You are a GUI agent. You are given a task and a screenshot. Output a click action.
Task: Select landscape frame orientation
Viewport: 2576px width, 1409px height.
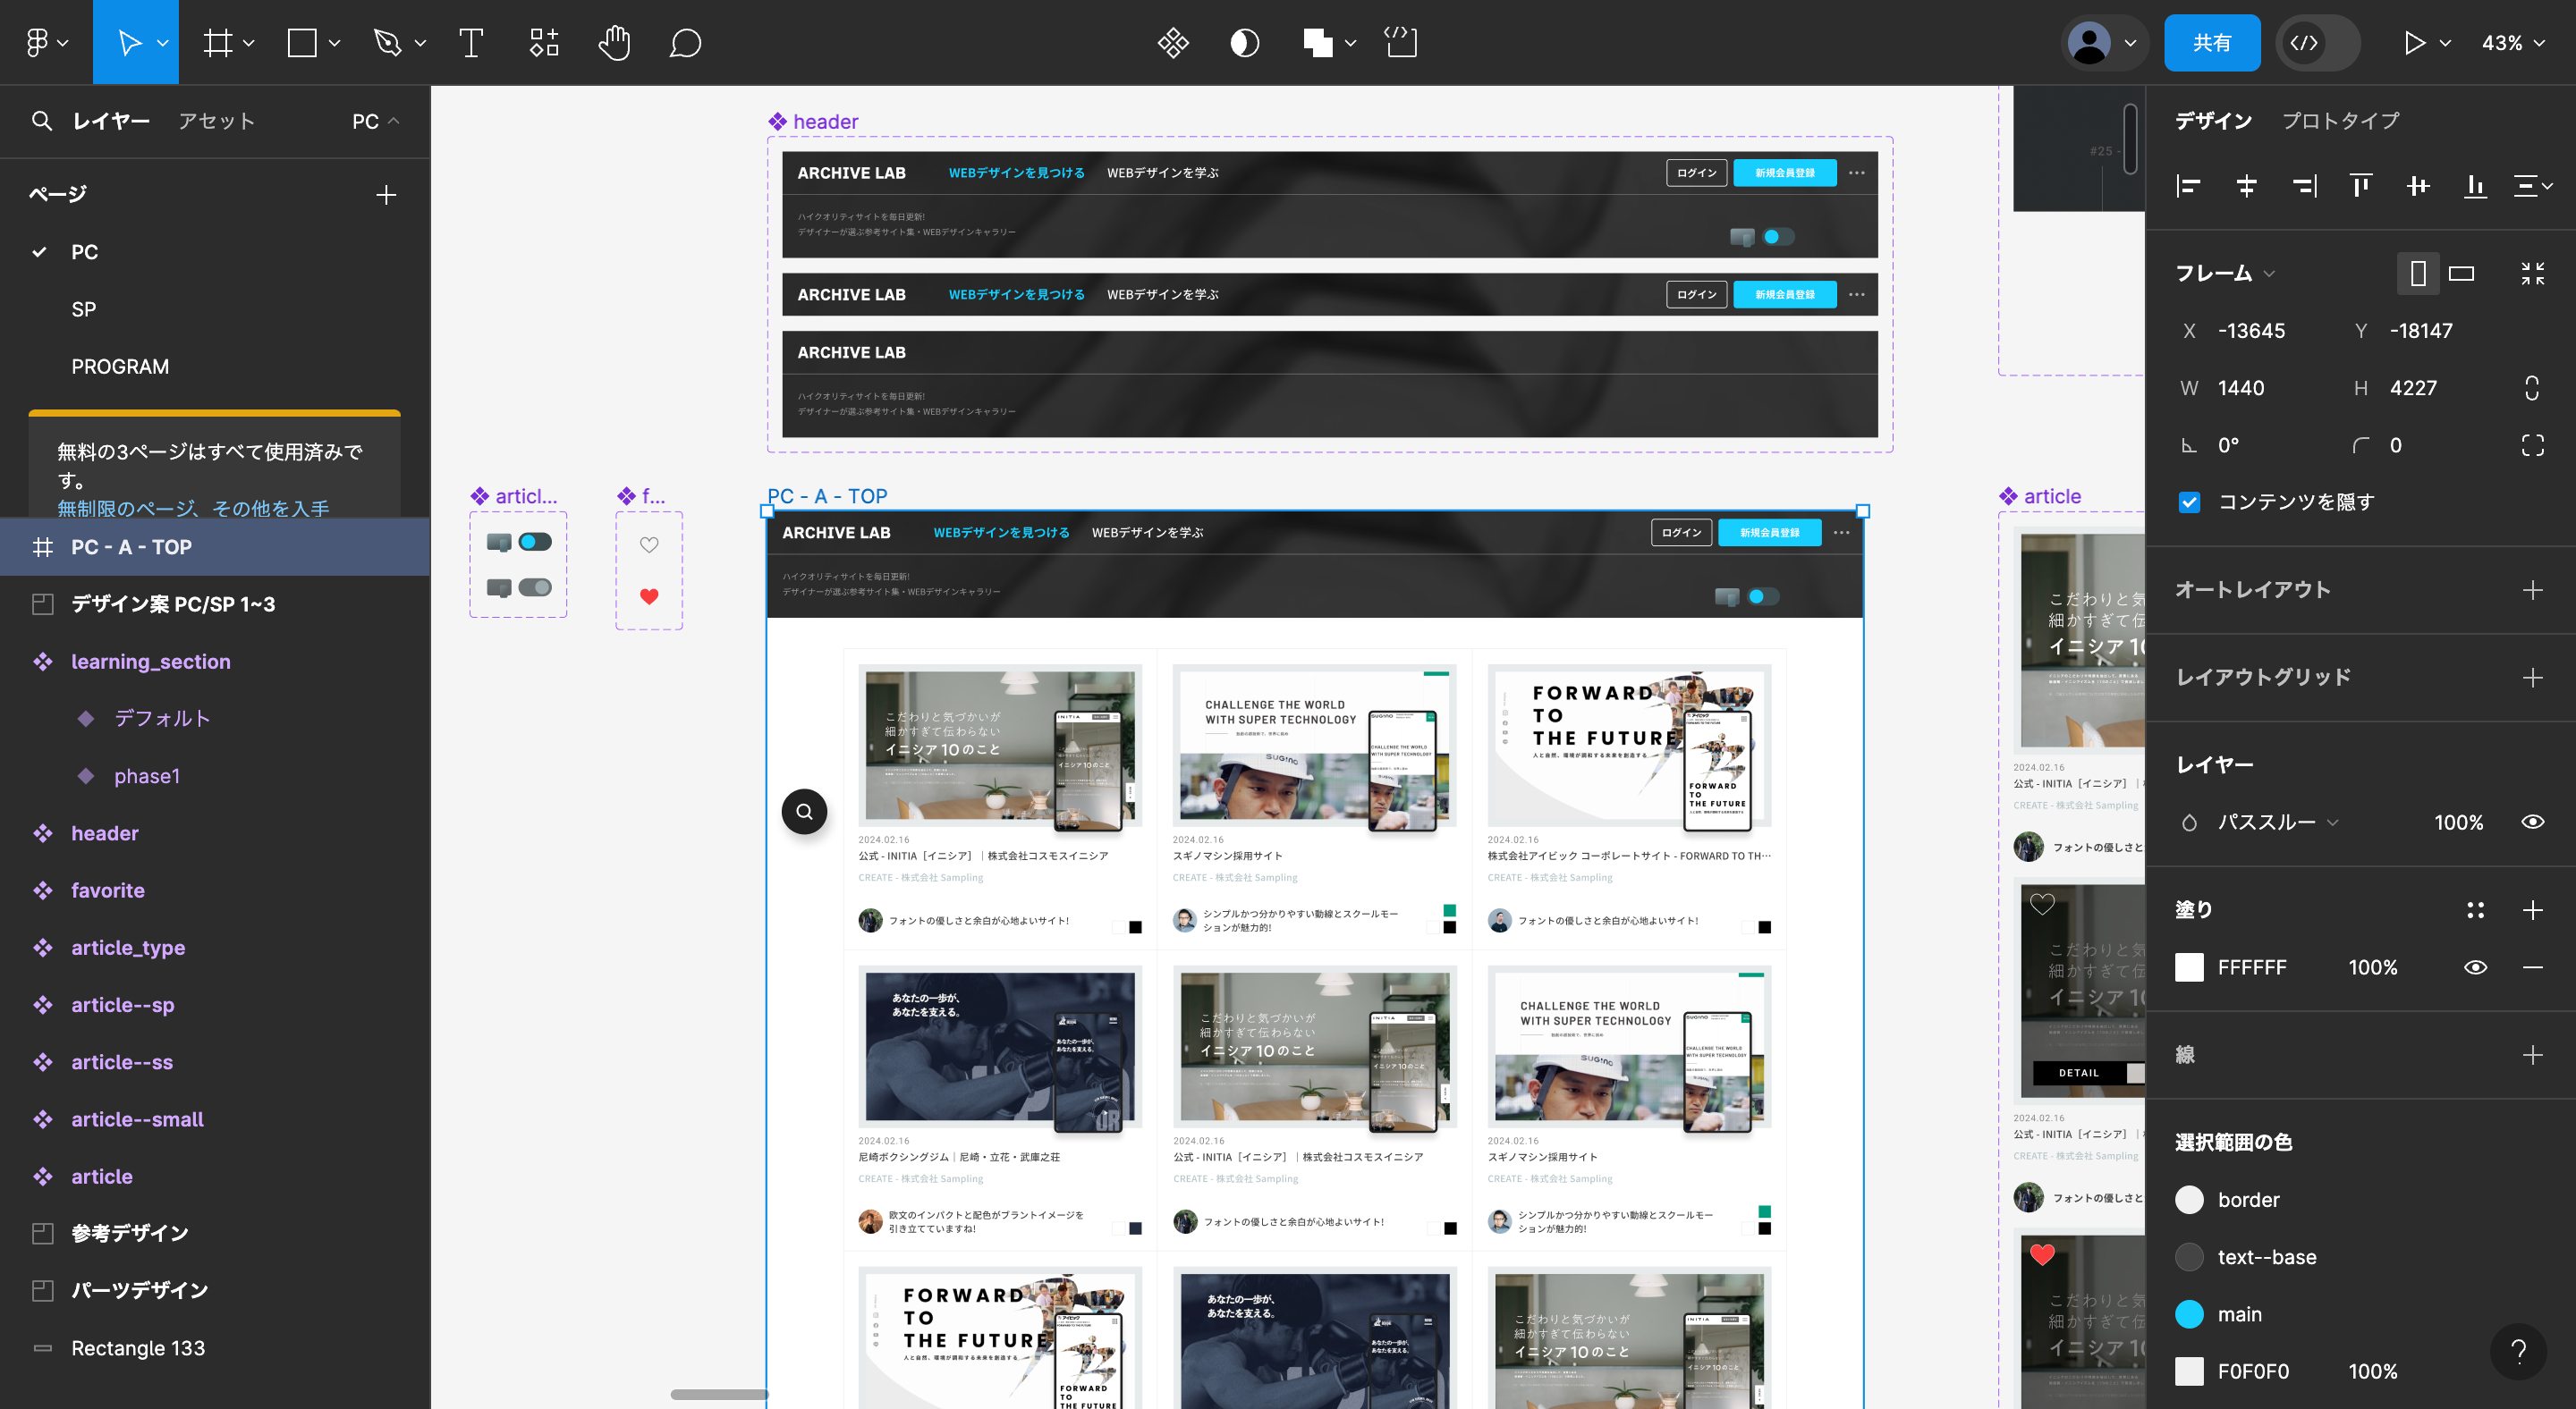(2461, 273)
